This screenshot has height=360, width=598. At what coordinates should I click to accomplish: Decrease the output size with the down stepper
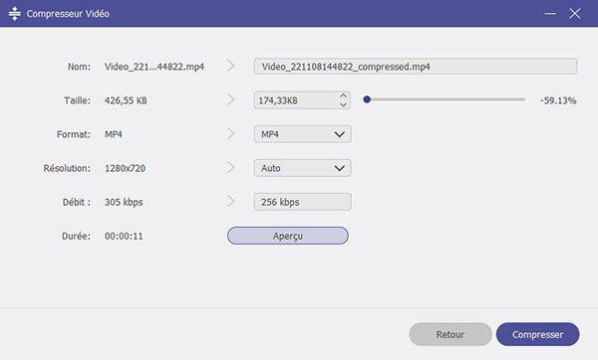tap(343, 104)
